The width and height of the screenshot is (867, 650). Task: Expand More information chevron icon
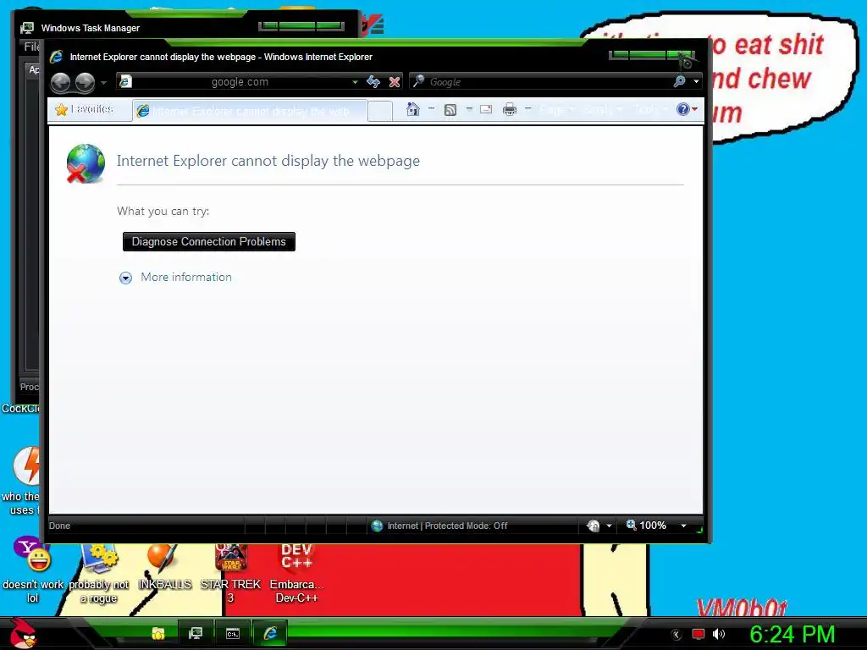pyautogui.click(x=125, y=278)
